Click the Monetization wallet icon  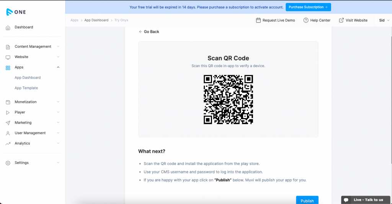click(8, 102)
